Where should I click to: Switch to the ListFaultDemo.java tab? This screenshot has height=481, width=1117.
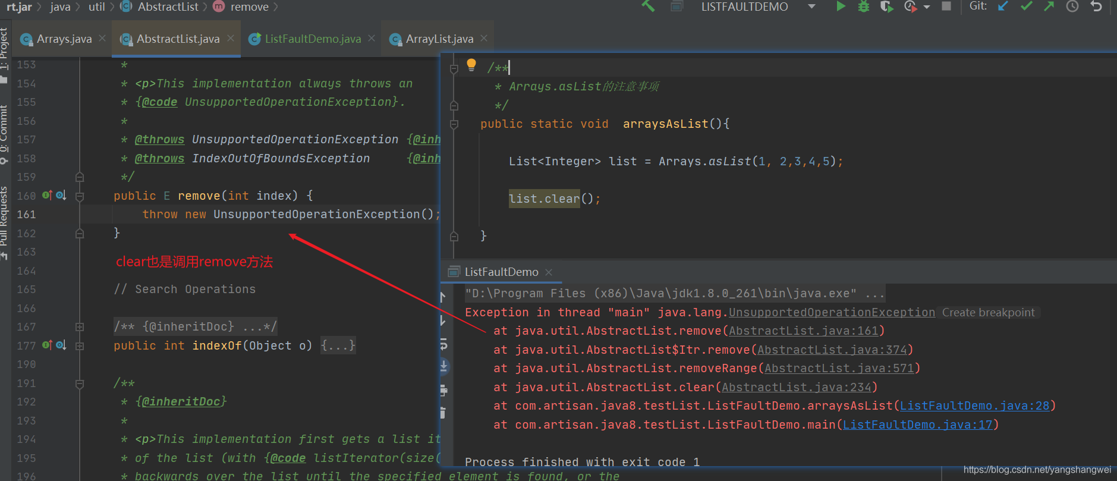pyautogui.click(x=313, y=39)
